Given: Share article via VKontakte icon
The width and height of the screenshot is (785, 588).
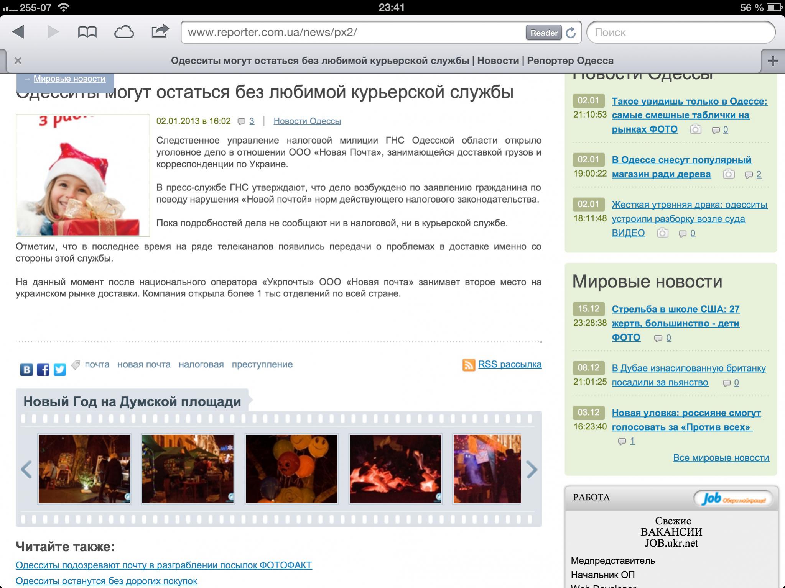Looking at the screenshot, I should pos(26,369).
